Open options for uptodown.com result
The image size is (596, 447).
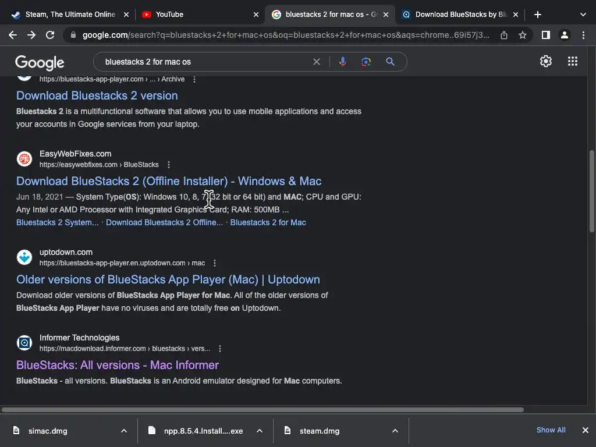point(215,263)
